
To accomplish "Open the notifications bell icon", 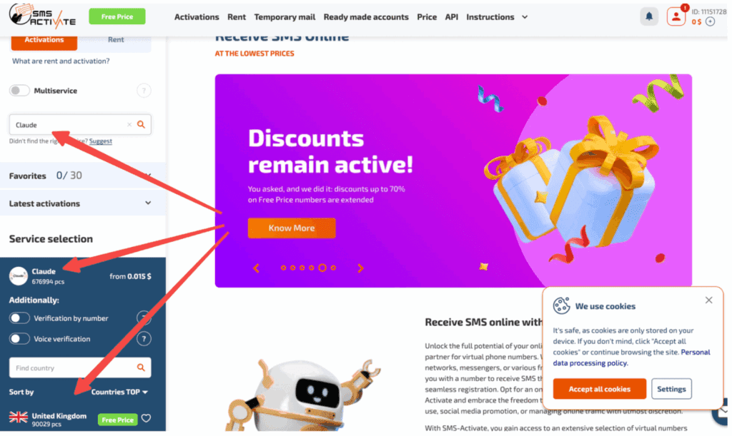I will 648,17.
